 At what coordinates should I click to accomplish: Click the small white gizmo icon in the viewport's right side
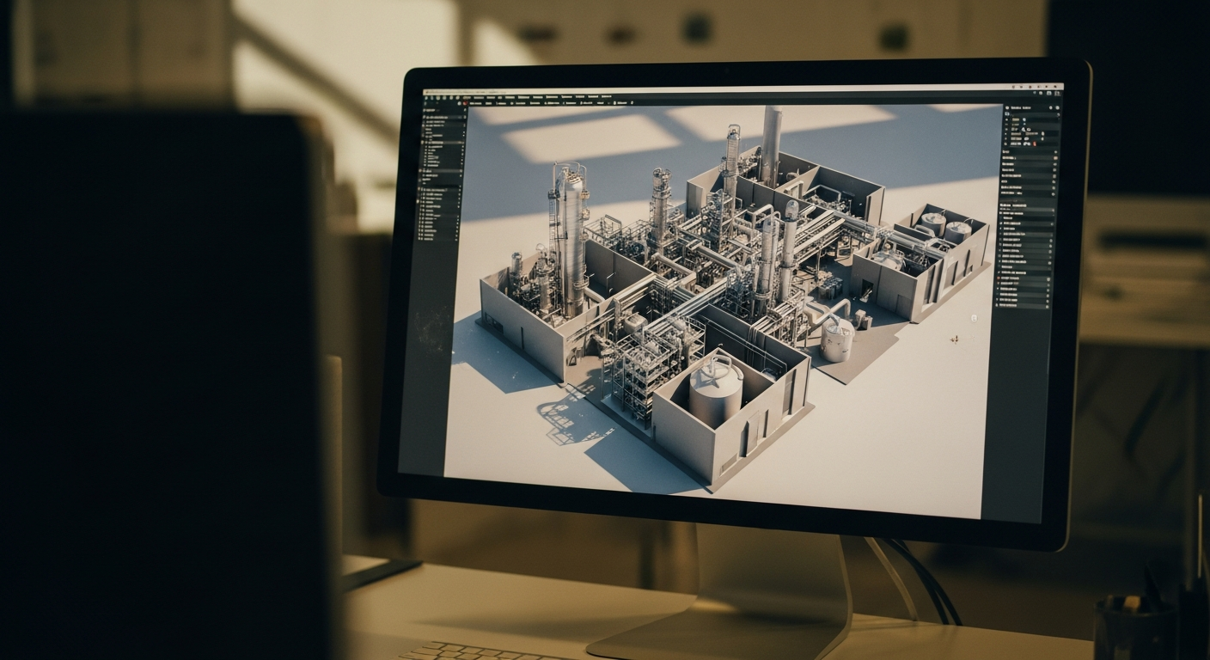click(974, 318)
